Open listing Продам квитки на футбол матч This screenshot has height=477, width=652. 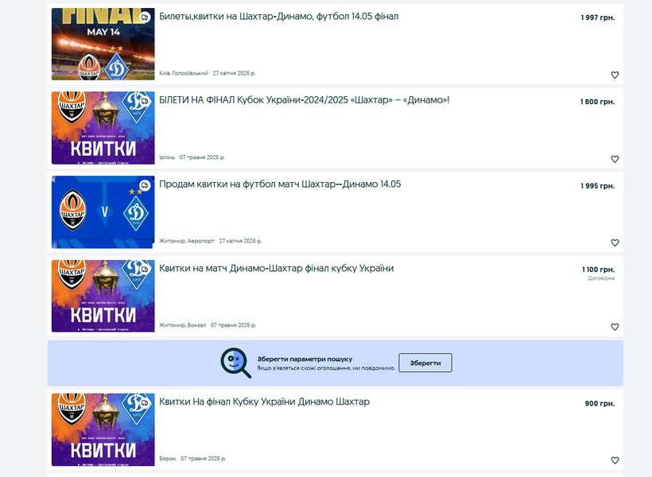pos(280,184)
